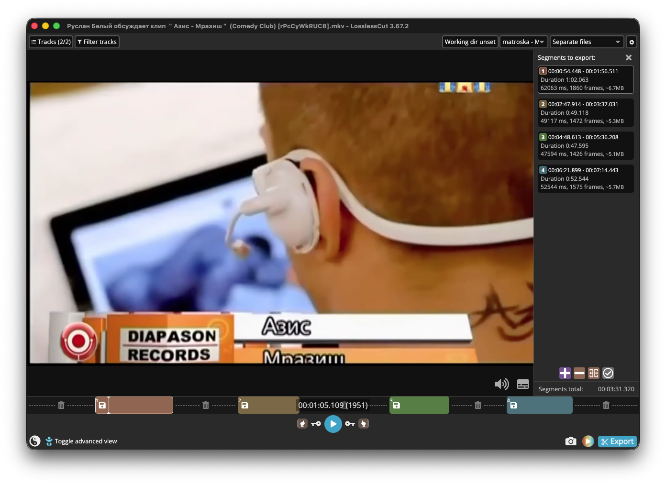
Task: Click the Export button
Action: [617, 441]
